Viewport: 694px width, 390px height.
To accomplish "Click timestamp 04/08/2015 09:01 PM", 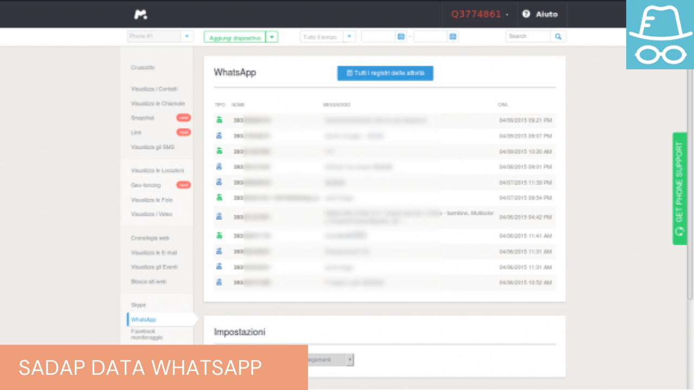I will coord(525,167).
